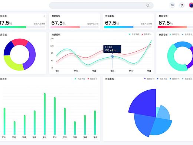
Task: Focus the top search input field
Action: (x=101, y=6)
